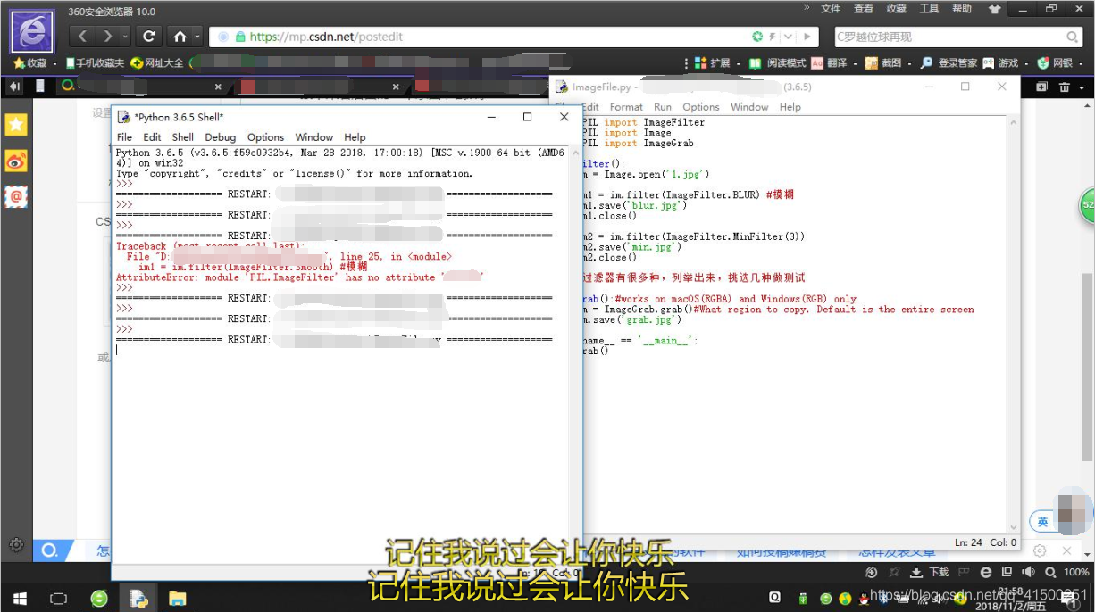Open the sidebar favorites star icon
The height and width of the screenshot is (612, 1095).
click(16, 125)
